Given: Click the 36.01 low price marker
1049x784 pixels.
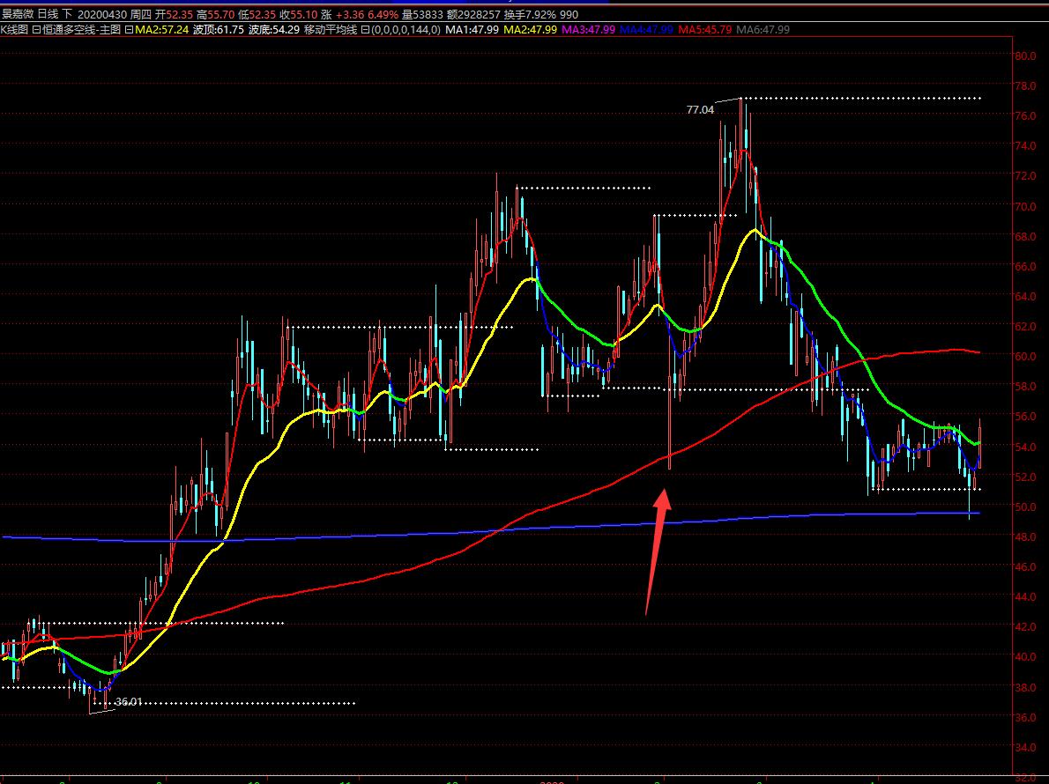Looking at the screenshot, I should 129,702.
